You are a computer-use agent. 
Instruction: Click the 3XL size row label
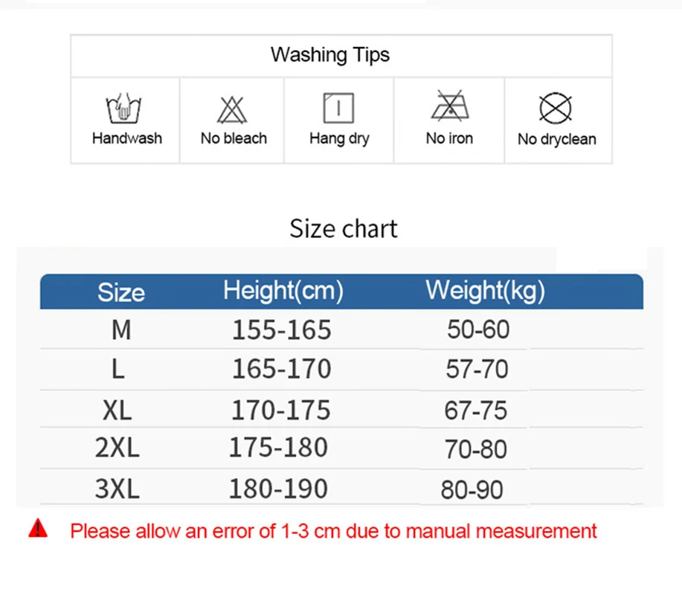point(117,489)
